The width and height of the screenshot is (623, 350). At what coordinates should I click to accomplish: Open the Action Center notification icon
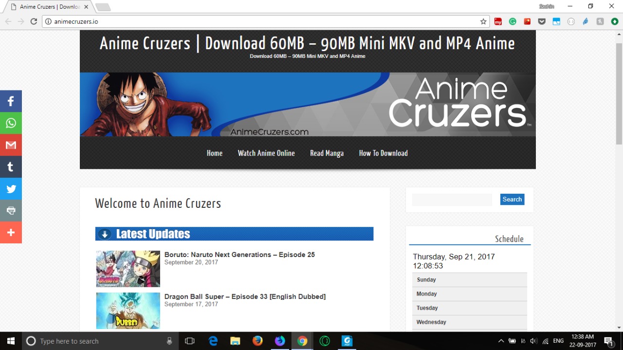pos(608,341)
